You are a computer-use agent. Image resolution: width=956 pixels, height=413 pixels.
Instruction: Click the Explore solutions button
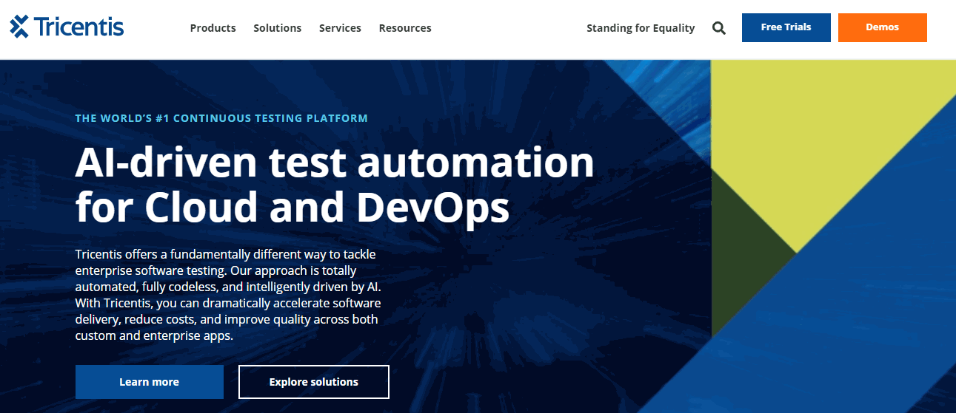tap(314, 382)
